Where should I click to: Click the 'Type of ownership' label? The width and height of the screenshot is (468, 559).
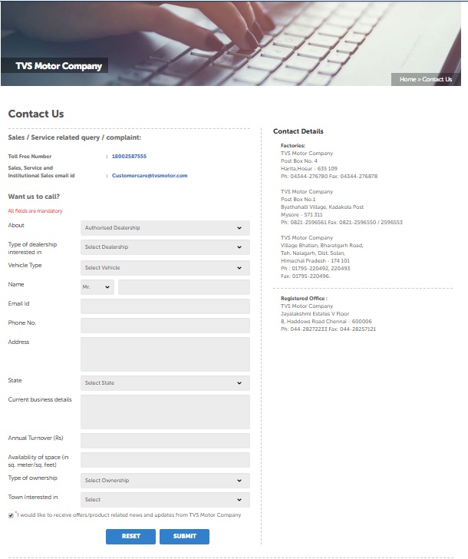coord(33,478)
